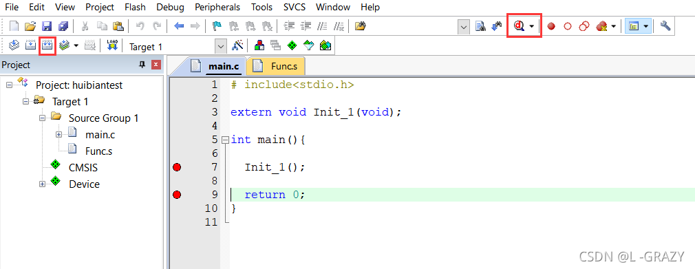Collapse the Target 1 tree node
695x269 pixels.
point(25,102)
